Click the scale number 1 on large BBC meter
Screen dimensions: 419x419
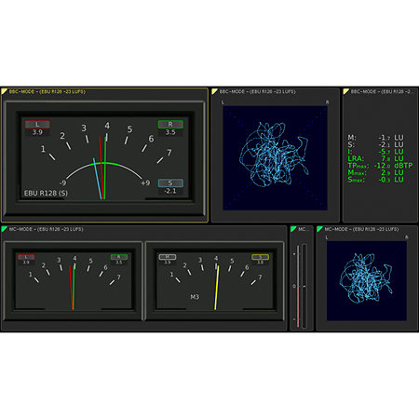coord(43,149)
